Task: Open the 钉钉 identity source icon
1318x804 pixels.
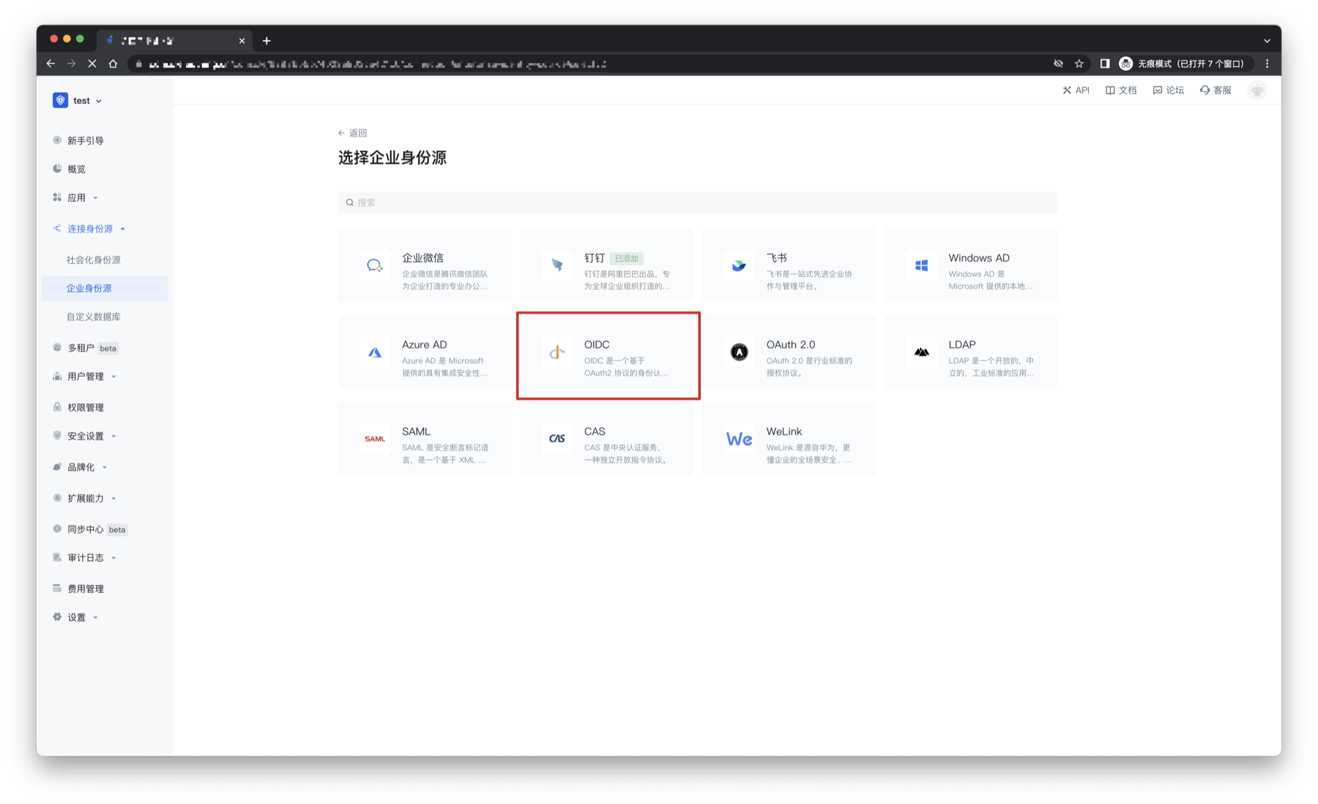Action: tap(557, 265)
